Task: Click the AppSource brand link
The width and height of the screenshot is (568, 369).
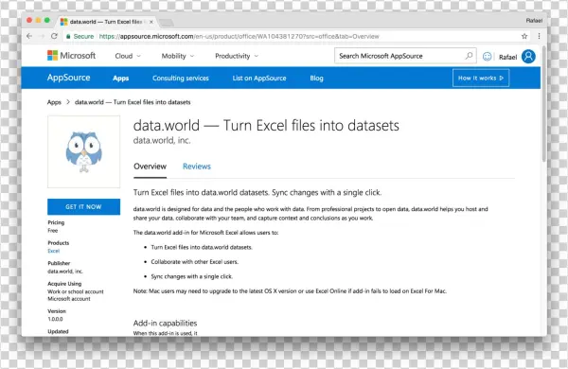Action: click(68, 78)
